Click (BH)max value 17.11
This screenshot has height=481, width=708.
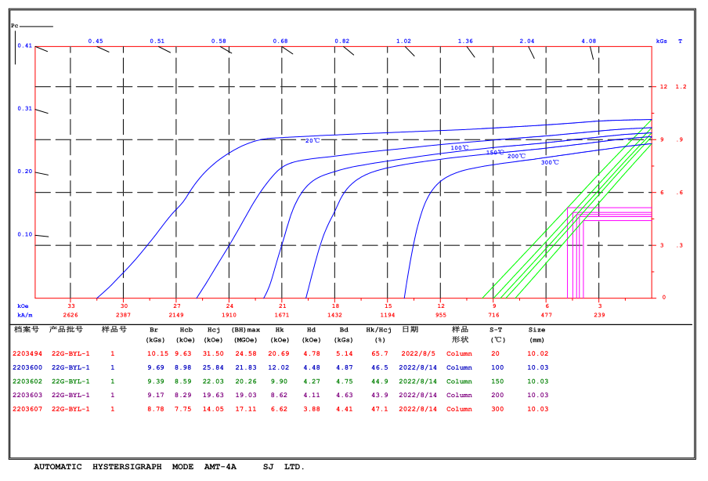click(246, 409)
